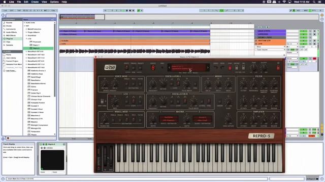Click the REPRO-5 nameplate badge
325x182 pixels.
coord(261,136)
